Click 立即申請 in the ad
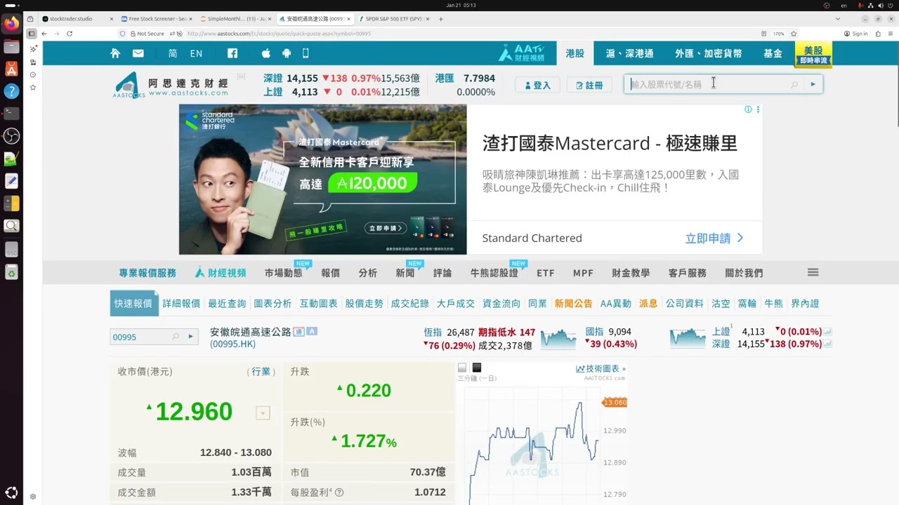The image size is (899, 505). (x=714, y=238)
